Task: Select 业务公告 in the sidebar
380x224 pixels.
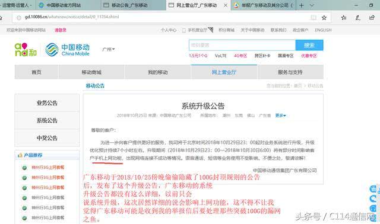Action: click(47, 103)
